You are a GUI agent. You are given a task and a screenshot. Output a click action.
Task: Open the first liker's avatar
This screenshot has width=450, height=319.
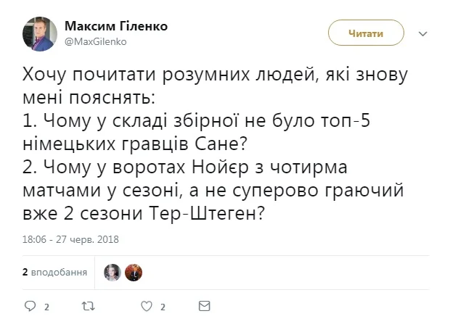tap(112, 273)
